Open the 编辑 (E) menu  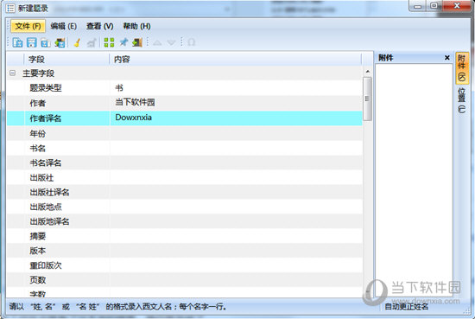coord(63,26)
